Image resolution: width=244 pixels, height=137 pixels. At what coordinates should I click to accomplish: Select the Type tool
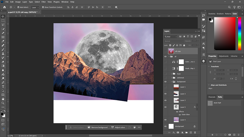click(x=3, y=87)
